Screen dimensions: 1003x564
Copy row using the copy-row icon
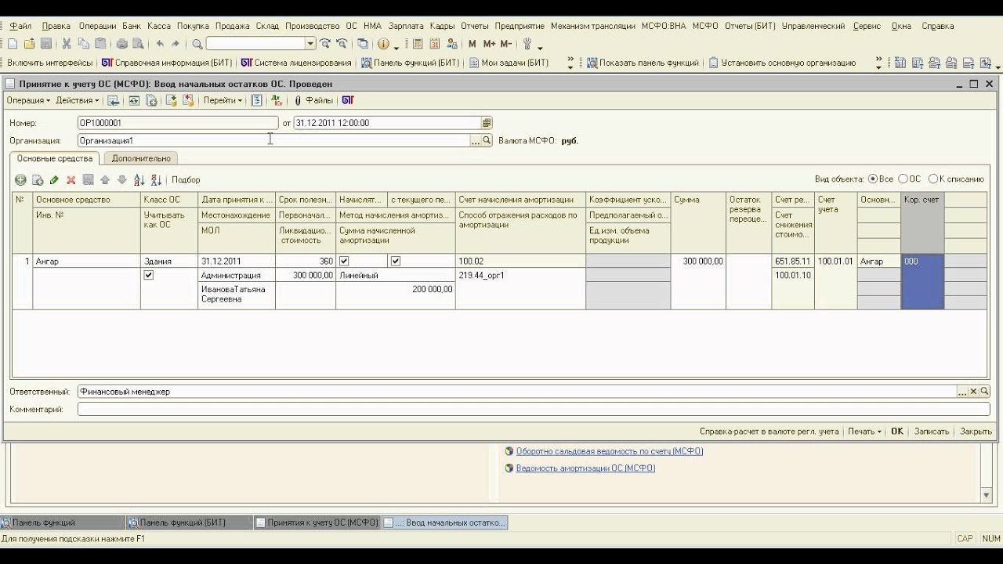click(x=38, y=180)
